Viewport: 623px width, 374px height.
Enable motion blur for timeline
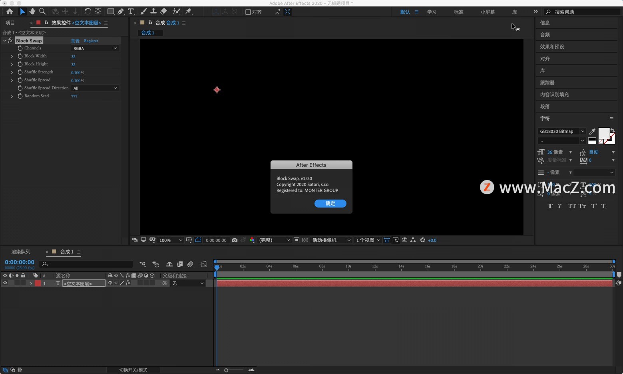[190, 264]
